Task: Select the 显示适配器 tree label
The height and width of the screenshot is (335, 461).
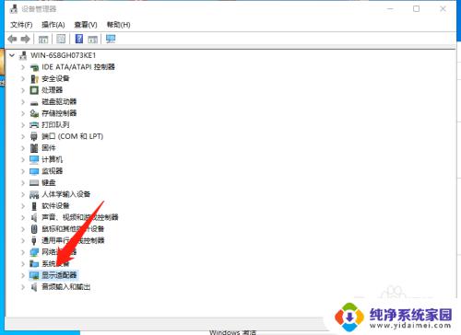Action: point(59,275)
